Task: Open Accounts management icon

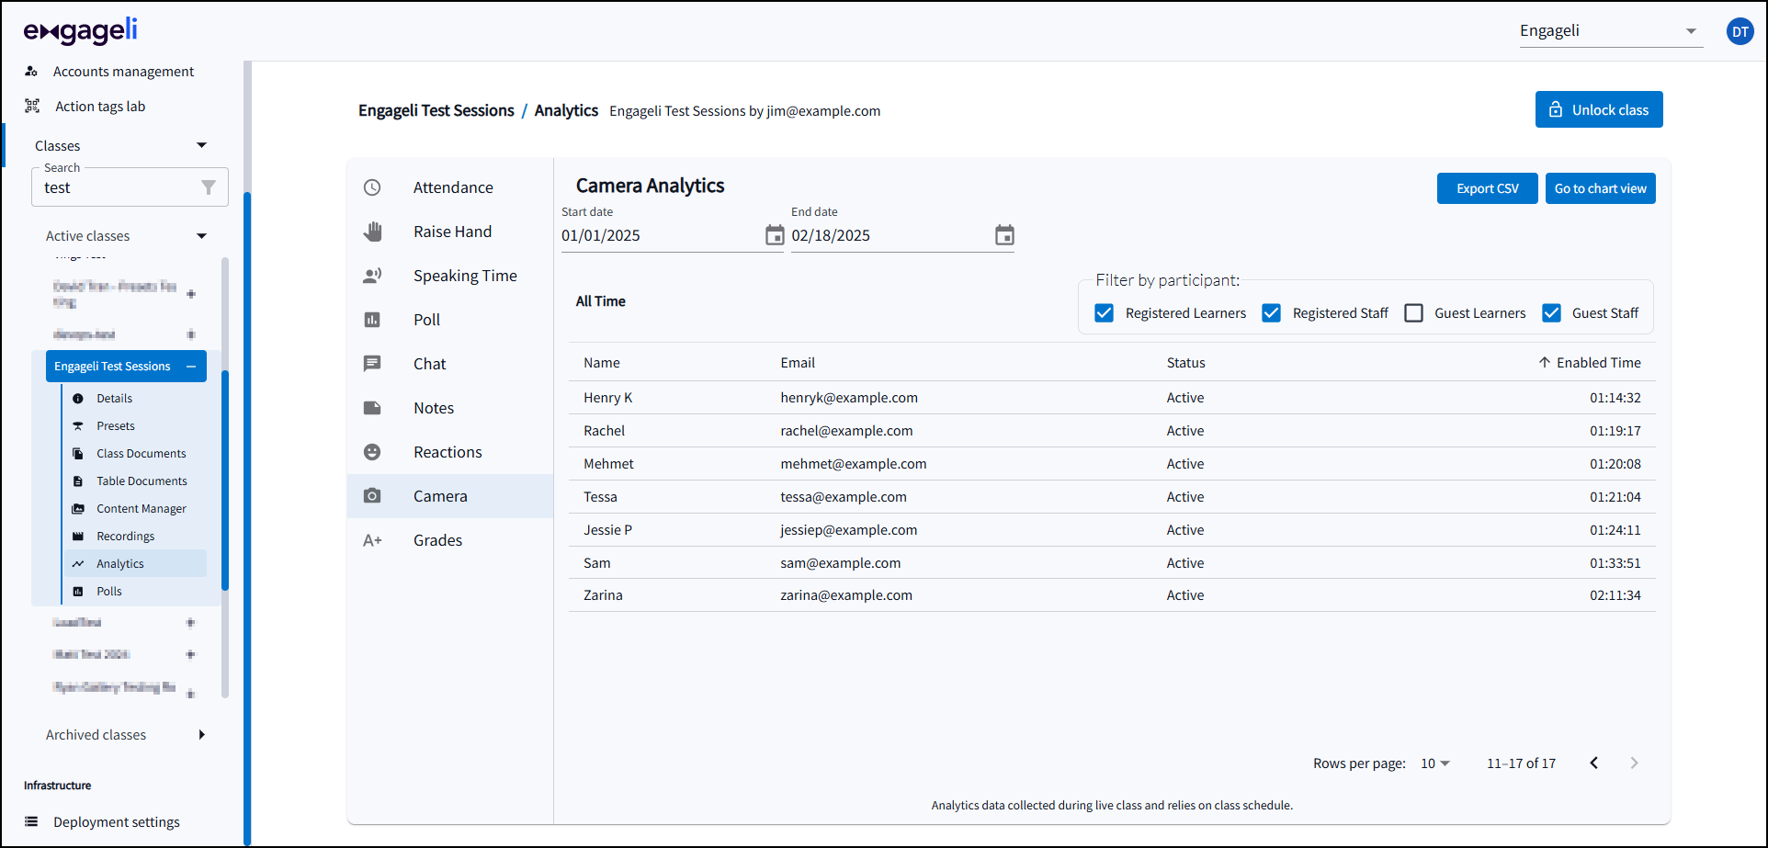Action: 31,71
